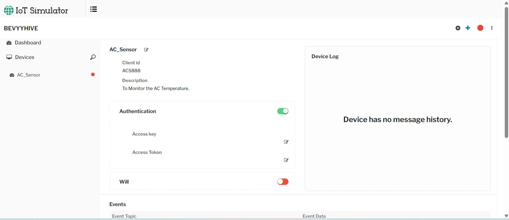509x220 pixels.
Task: Edit the Access Token value
Action: [x=286, y=160]
